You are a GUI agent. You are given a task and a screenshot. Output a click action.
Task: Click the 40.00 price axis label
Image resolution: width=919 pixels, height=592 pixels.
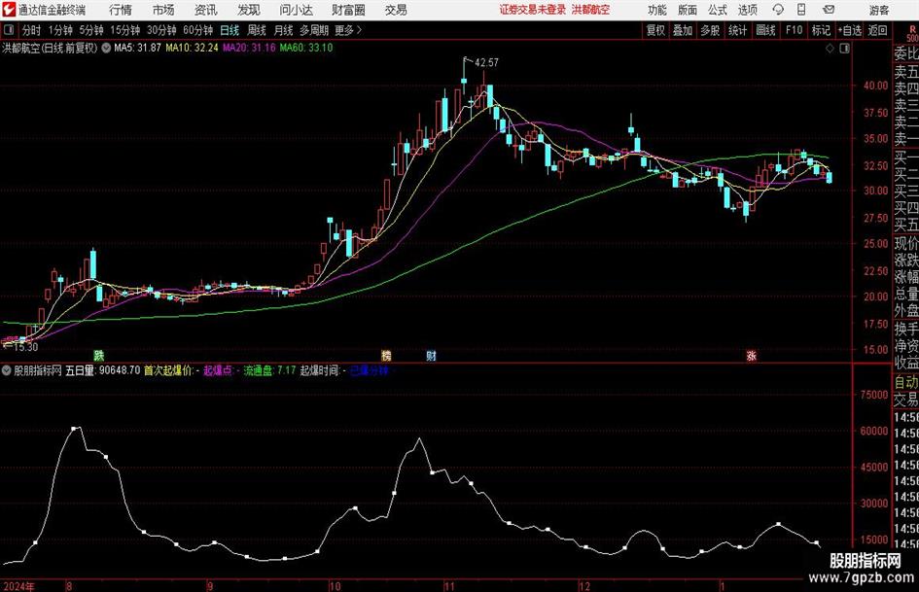click(x=875, y=86)
